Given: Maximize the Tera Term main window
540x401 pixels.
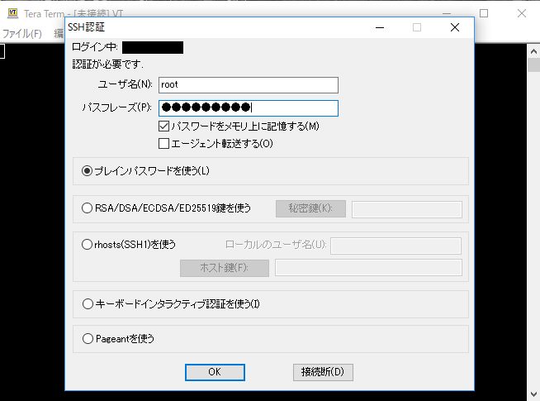Looking at the screenshot, I should tap(484, 13).
